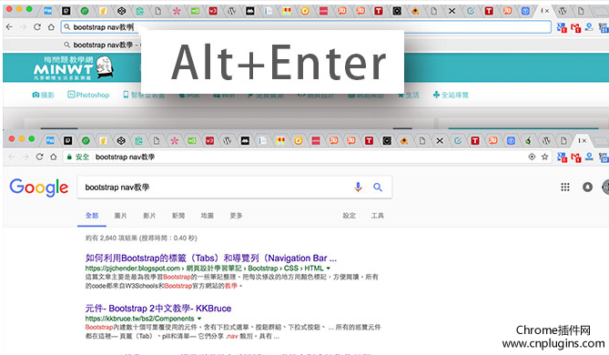Open the 設定 search settings menu

[x=350, y=216]
